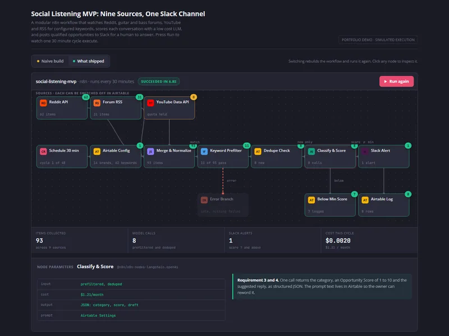449x336 pixels.
Task: Click the '8' model calls value
Action: (x=134, y=241)
